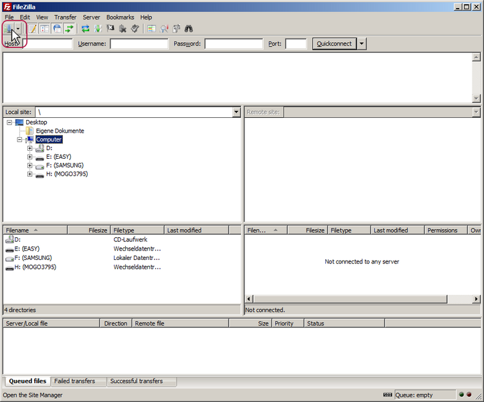This screenshot has width=484, height=402.
Task: Open the File menu
Action: coord(9,17)
